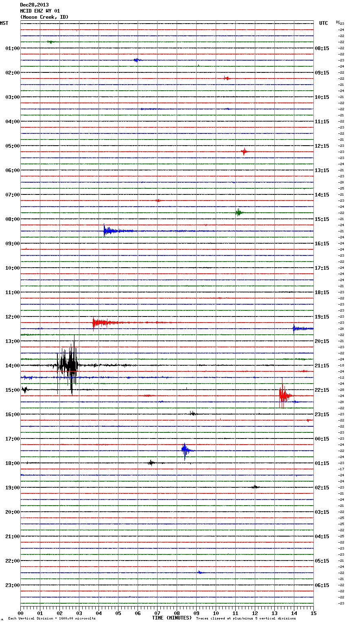Click the blue seismic blip after 01:00 MST
This screenshot has width=346, height=624.
click(x=138, y=60)
